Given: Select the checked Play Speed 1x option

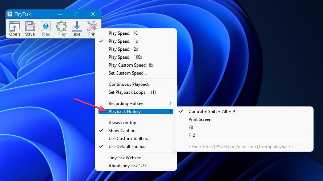Looking at the screenshot, I should coord(136,41).
